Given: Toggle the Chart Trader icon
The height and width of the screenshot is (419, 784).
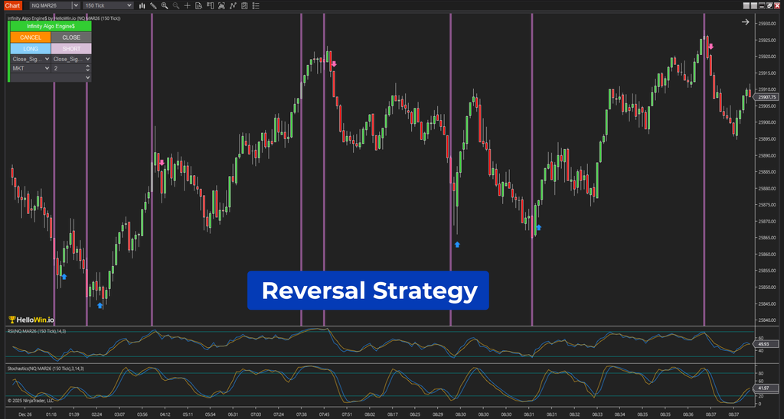Looking at the screenshot, I should click(210, 5).
